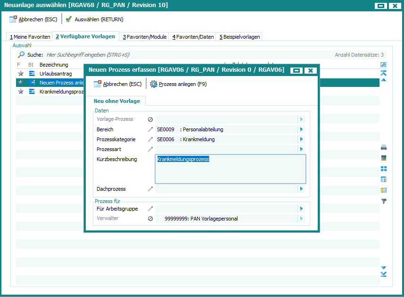The image size is (404, 297).
Task: Click the search magnifier icon
Action: point(21,55)
